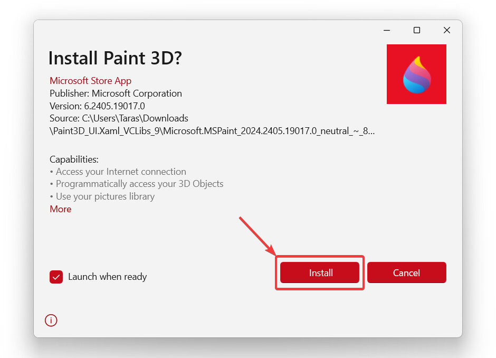Click the red checkmark icon beside Launch when ready

pyautogui.click(x=56, y=277)
